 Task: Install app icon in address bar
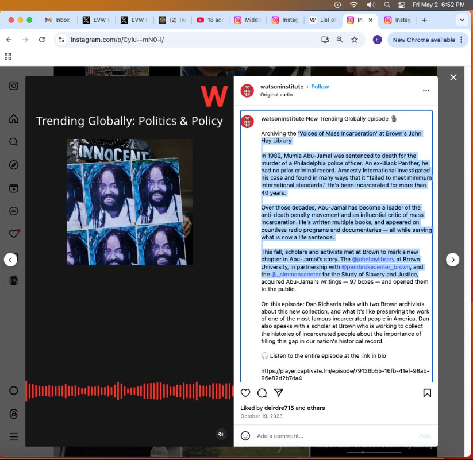[x=325, y=40]
